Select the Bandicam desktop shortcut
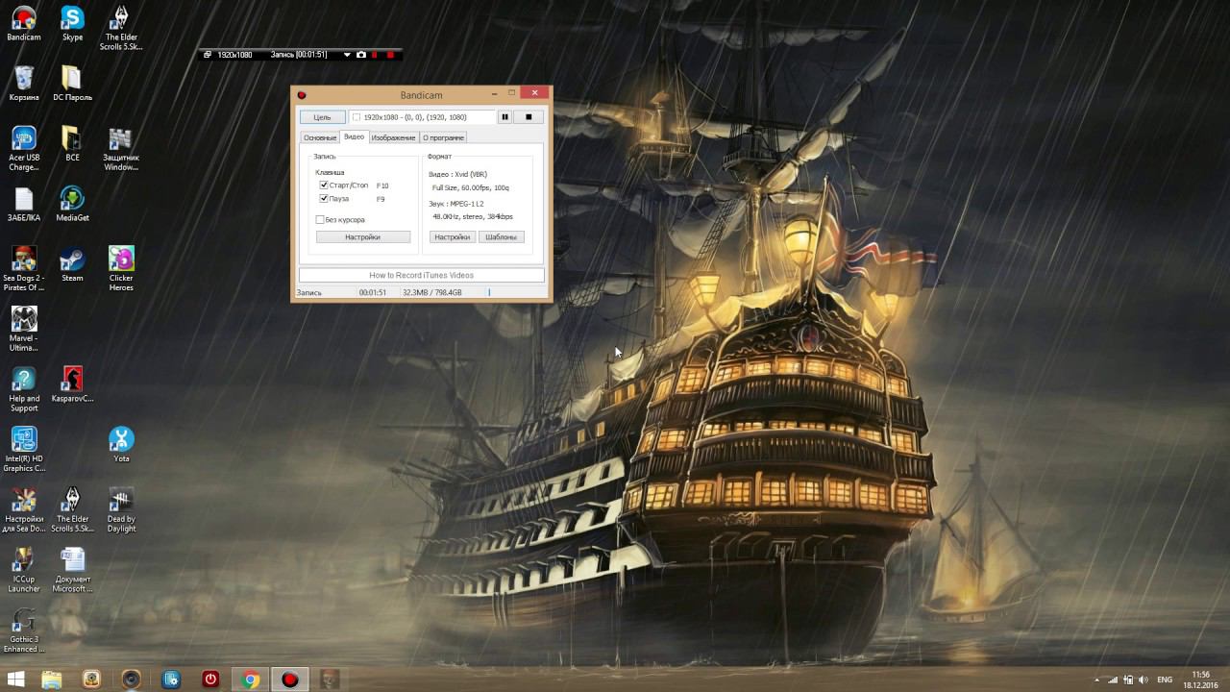Screen dimensions: 1230x692 23,24
